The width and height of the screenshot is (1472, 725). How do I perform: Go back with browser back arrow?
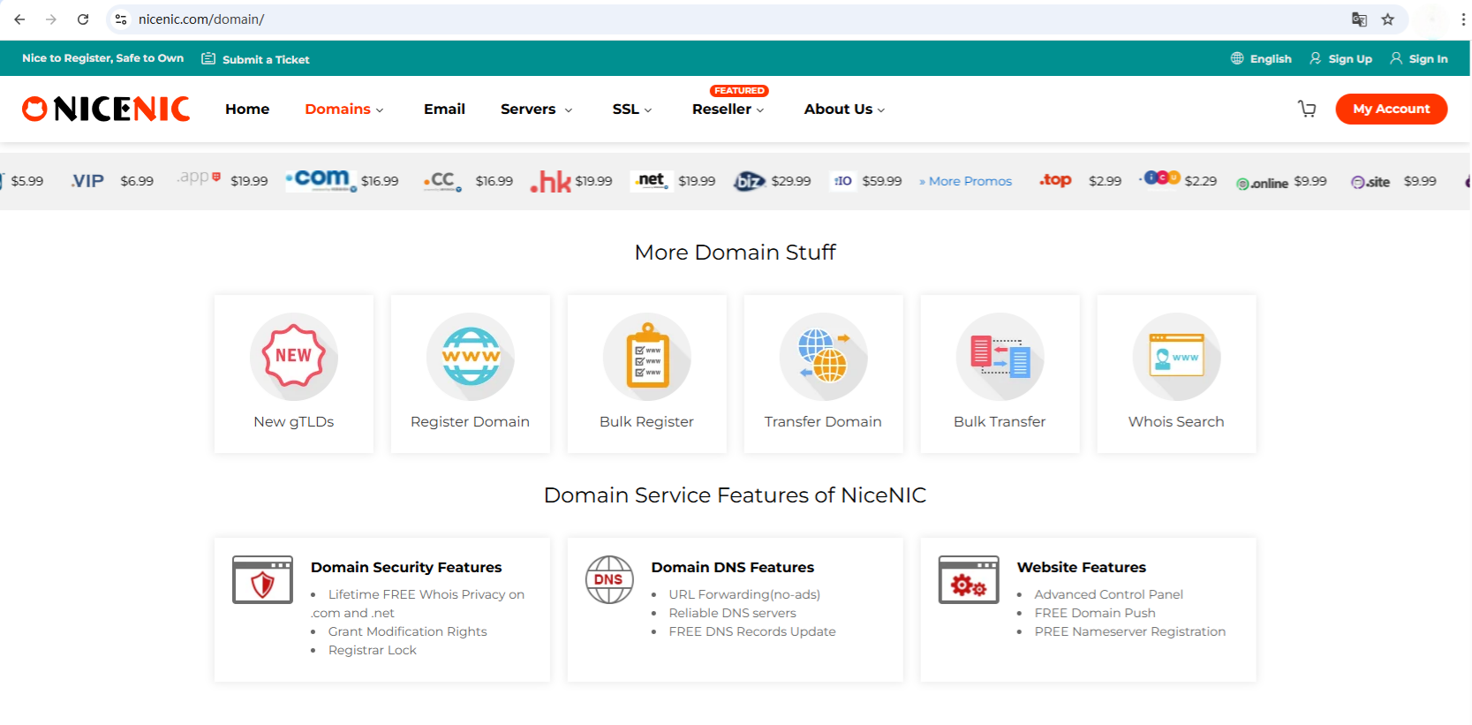click(x=19, y=19)
